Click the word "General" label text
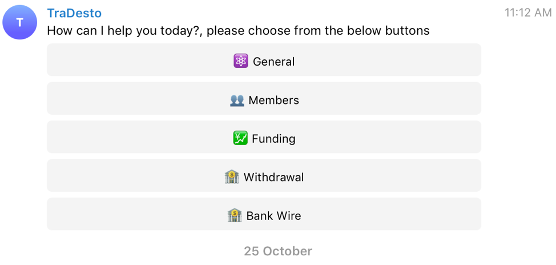This screenshot has height=265, width=556. point(273,62)
